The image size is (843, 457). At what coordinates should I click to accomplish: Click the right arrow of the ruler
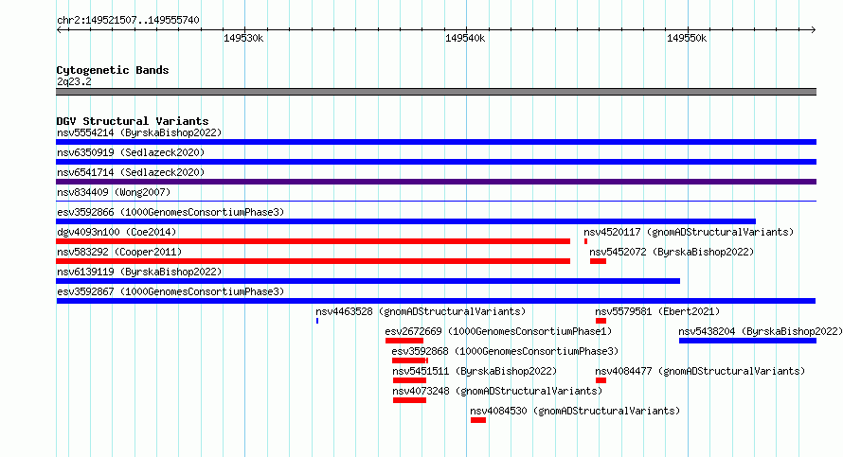(814, 29)
